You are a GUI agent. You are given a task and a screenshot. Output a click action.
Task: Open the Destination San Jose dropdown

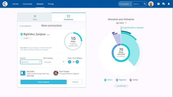(54, 62)
